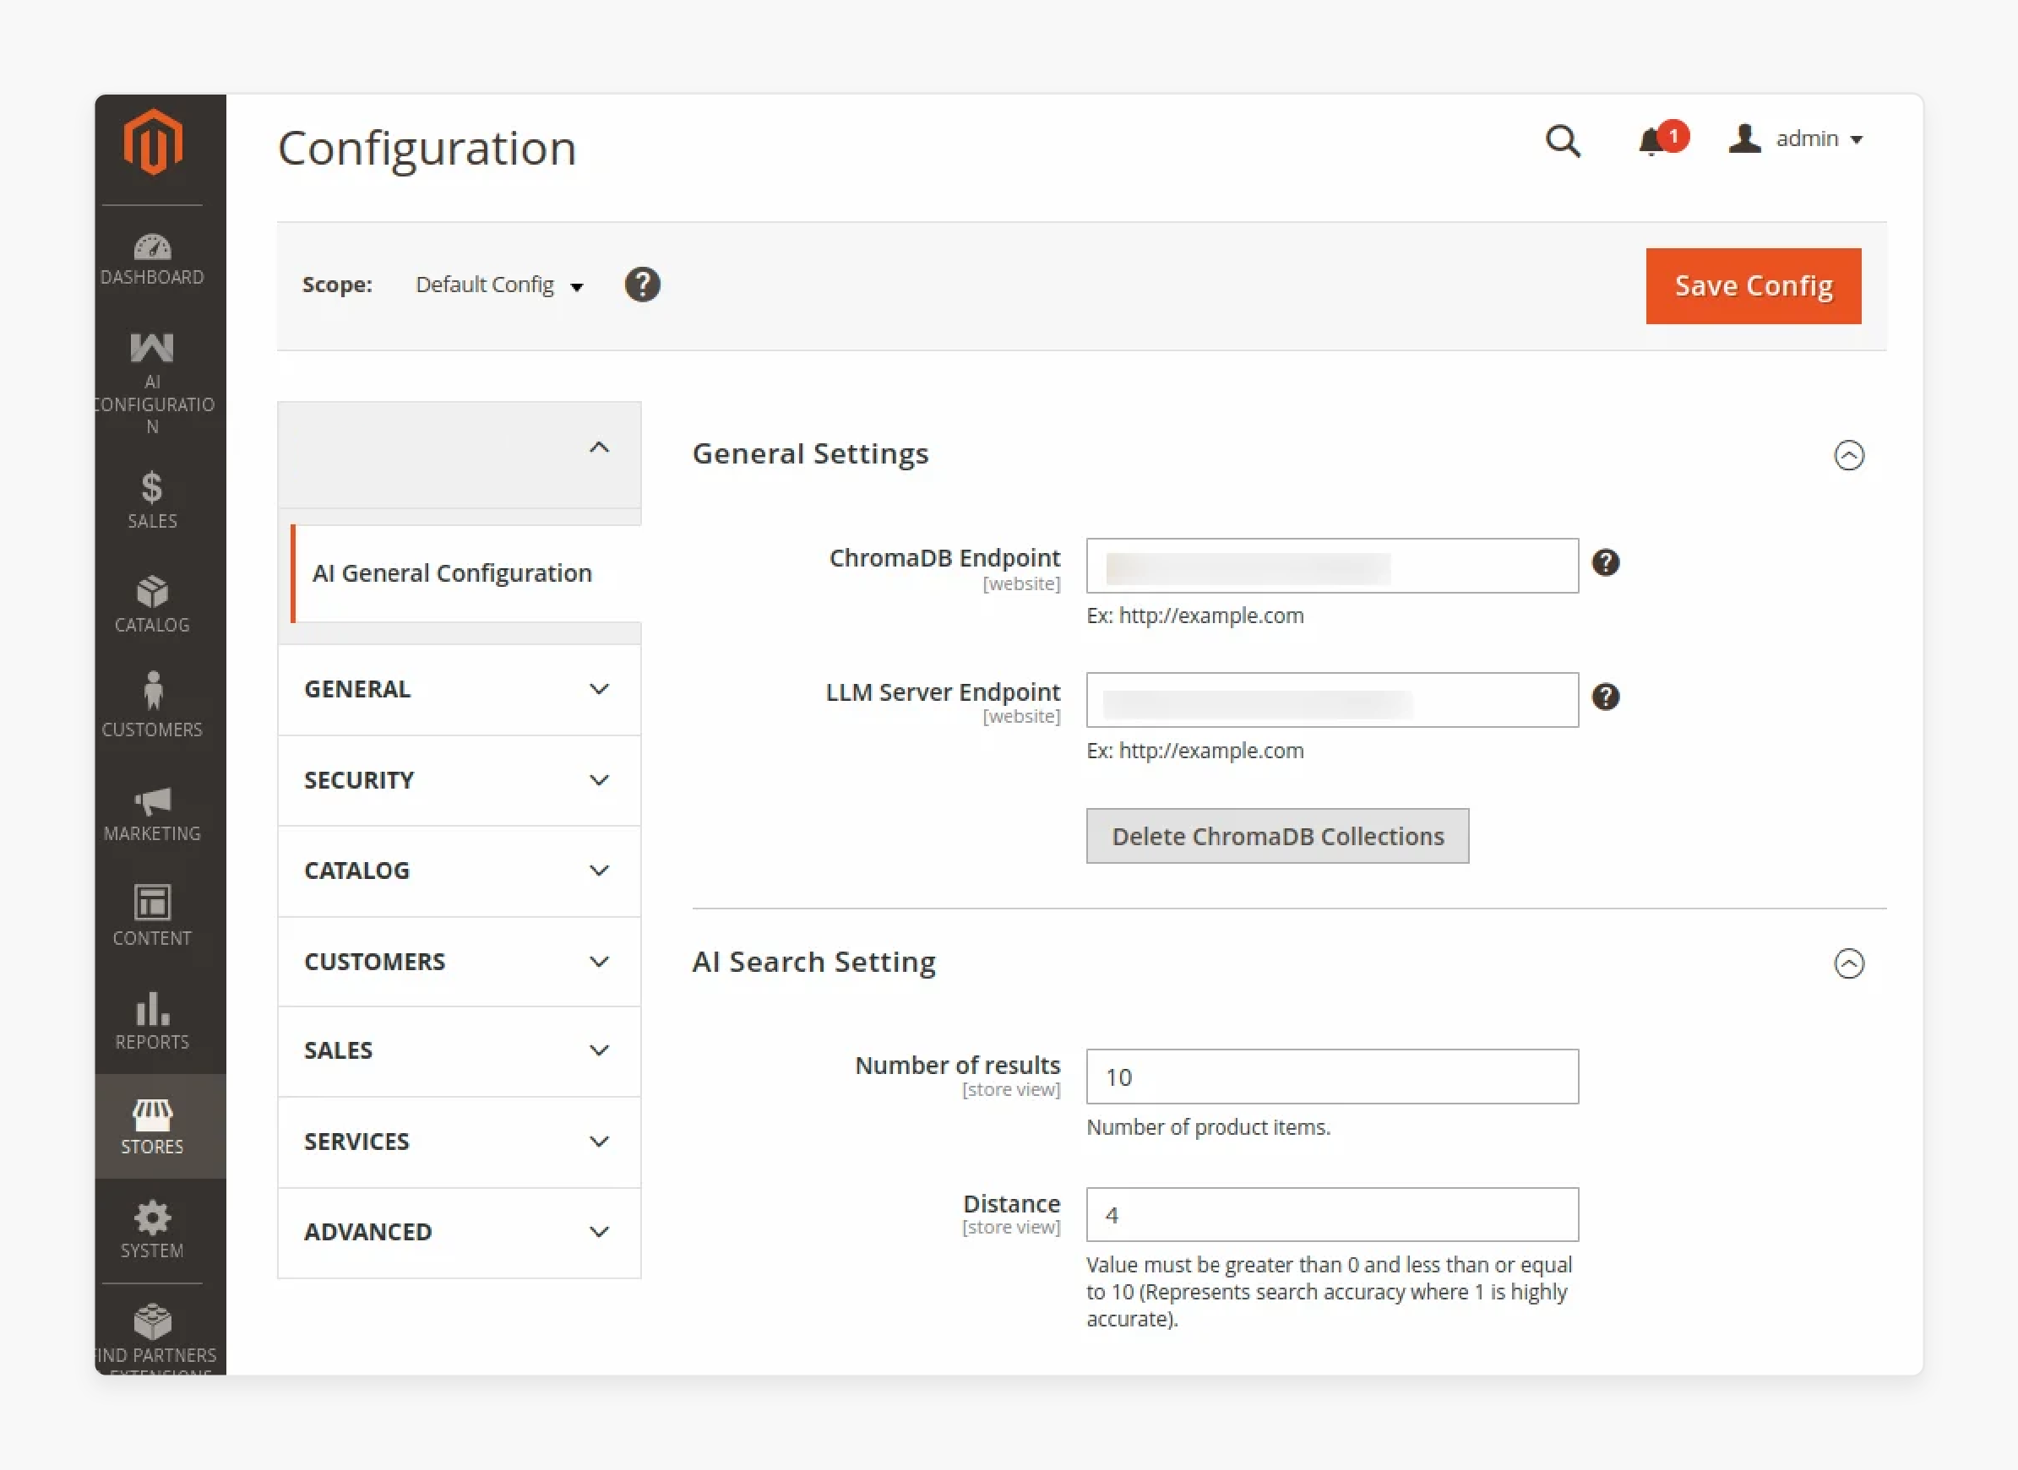This screenshot has height=1470, width=2018.
Task: Expand the ADVANCED config section
Action: (x=460, y=1233)
